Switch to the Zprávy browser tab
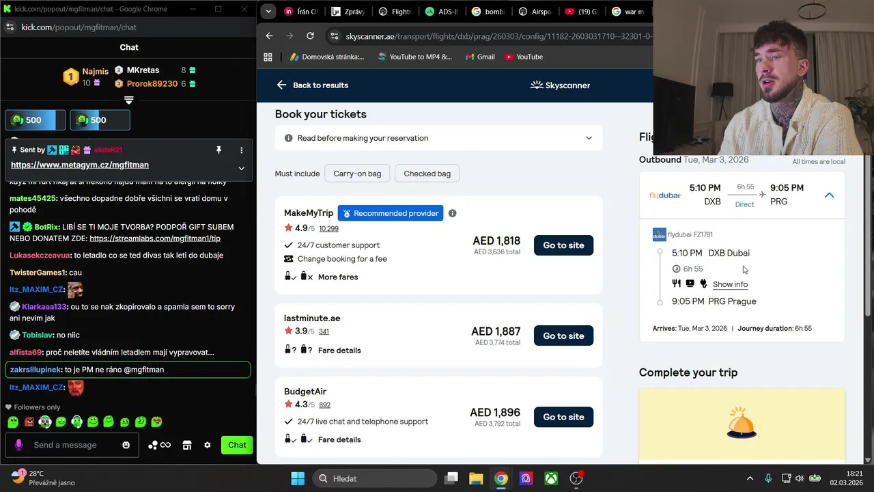This screenshot has height=492, width=874. point(348,12)
